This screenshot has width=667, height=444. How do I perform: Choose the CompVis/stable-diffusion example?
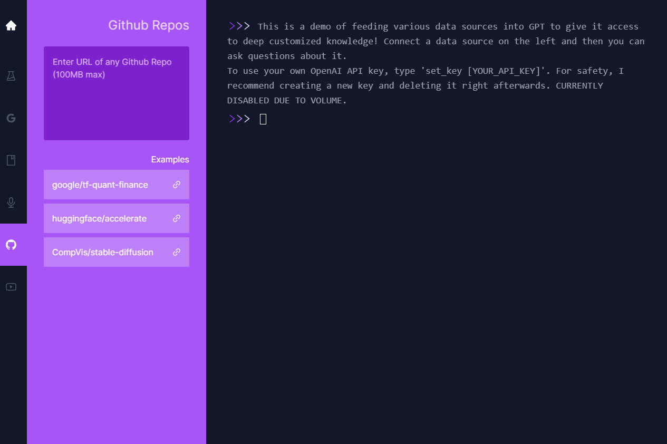tap(117, 252)
